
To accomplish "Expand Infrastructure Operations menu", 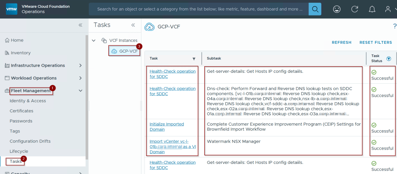I will 80,65.
